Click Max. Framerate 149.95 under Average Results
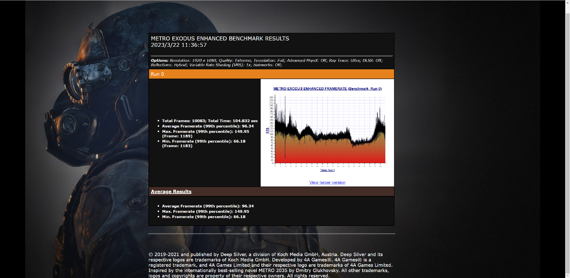The width and height of the screenshot is (570, 278). point(205,211)
